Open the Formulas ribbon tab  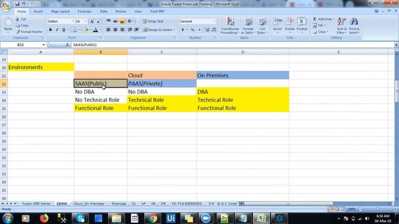click(84, 11)
